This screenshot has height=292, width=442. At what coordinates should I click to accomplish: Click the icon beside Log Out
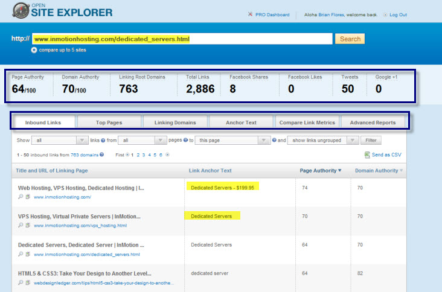click(x=385, y=14)
